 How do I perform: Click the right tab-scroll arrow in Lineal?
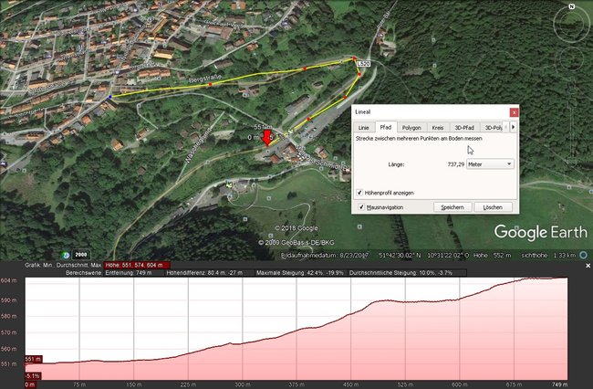click(514, 127)
